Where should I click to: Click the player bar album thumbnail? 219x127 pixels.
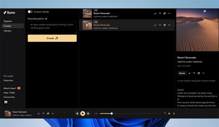[8, 113]
